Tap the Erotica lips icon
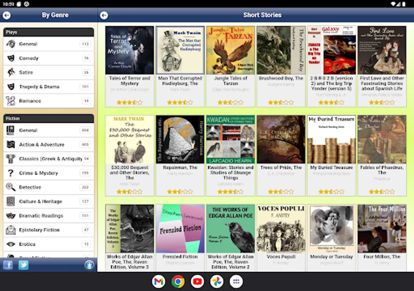The height and width of the screenshot is (291, 414). coord(11,244)
